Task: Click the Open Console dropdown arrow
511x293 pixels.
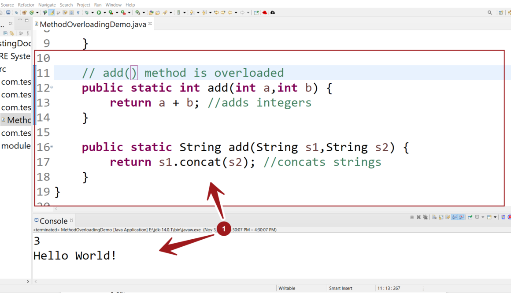Action: [495, 217]
